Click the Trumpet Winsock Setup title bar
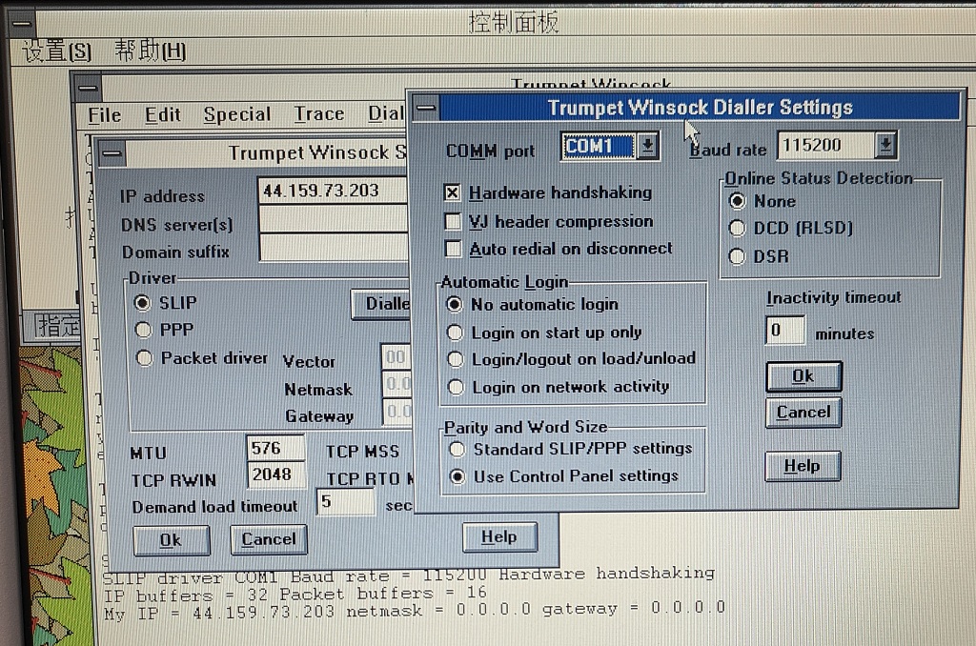Viewport: 976px width, 646px height. [x=267, y=153]
